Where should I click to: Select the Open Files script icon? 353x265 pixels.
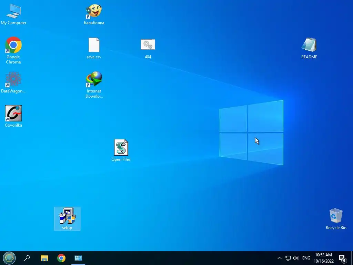click(121, 150)
